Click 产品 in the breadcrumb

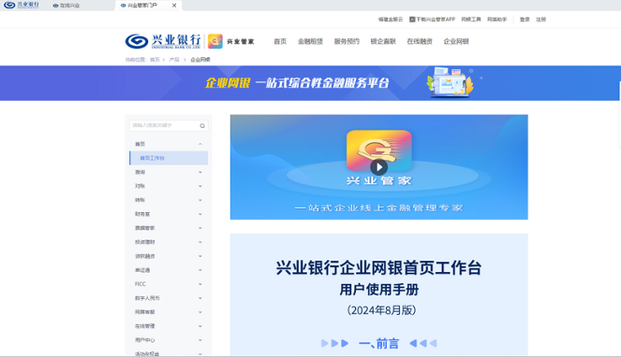(174, 59)
